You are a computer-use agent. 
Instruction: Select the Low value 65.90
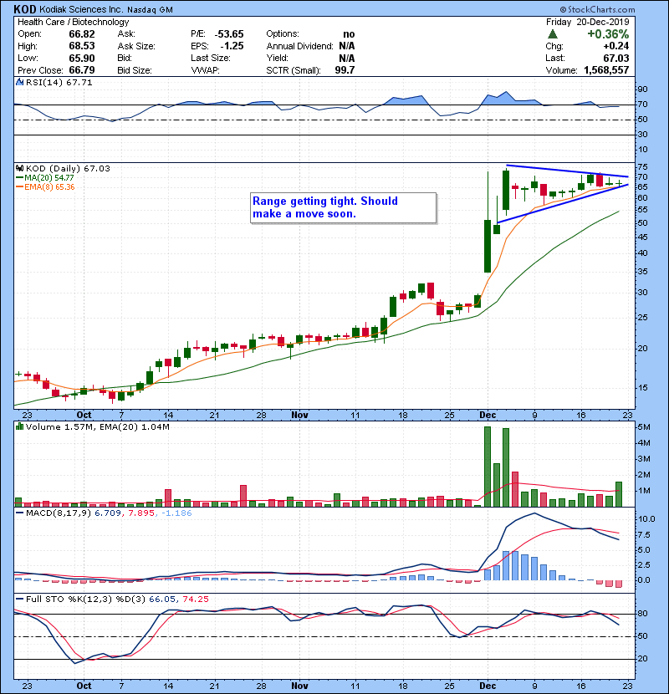(x=82, y=58)
